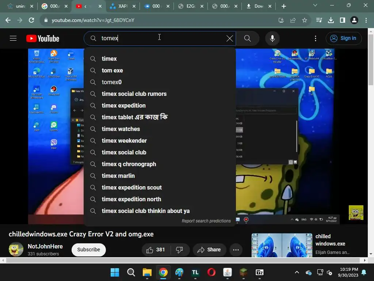Open the NotJohnHere channel name
Image resolution: width=374 pixels, height=281 pixels.
click(x=45, y=246)
